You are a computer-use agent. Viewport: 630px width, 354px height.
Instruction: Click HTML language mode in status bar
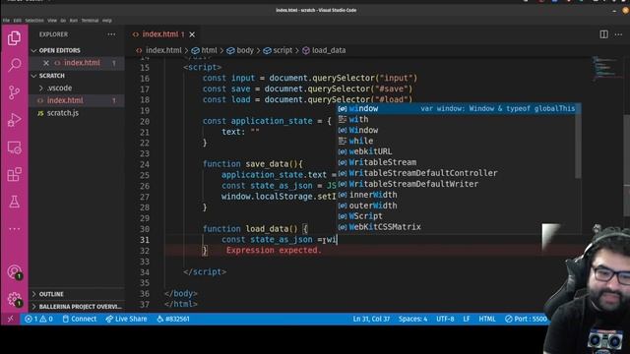[x=487, y=319]
